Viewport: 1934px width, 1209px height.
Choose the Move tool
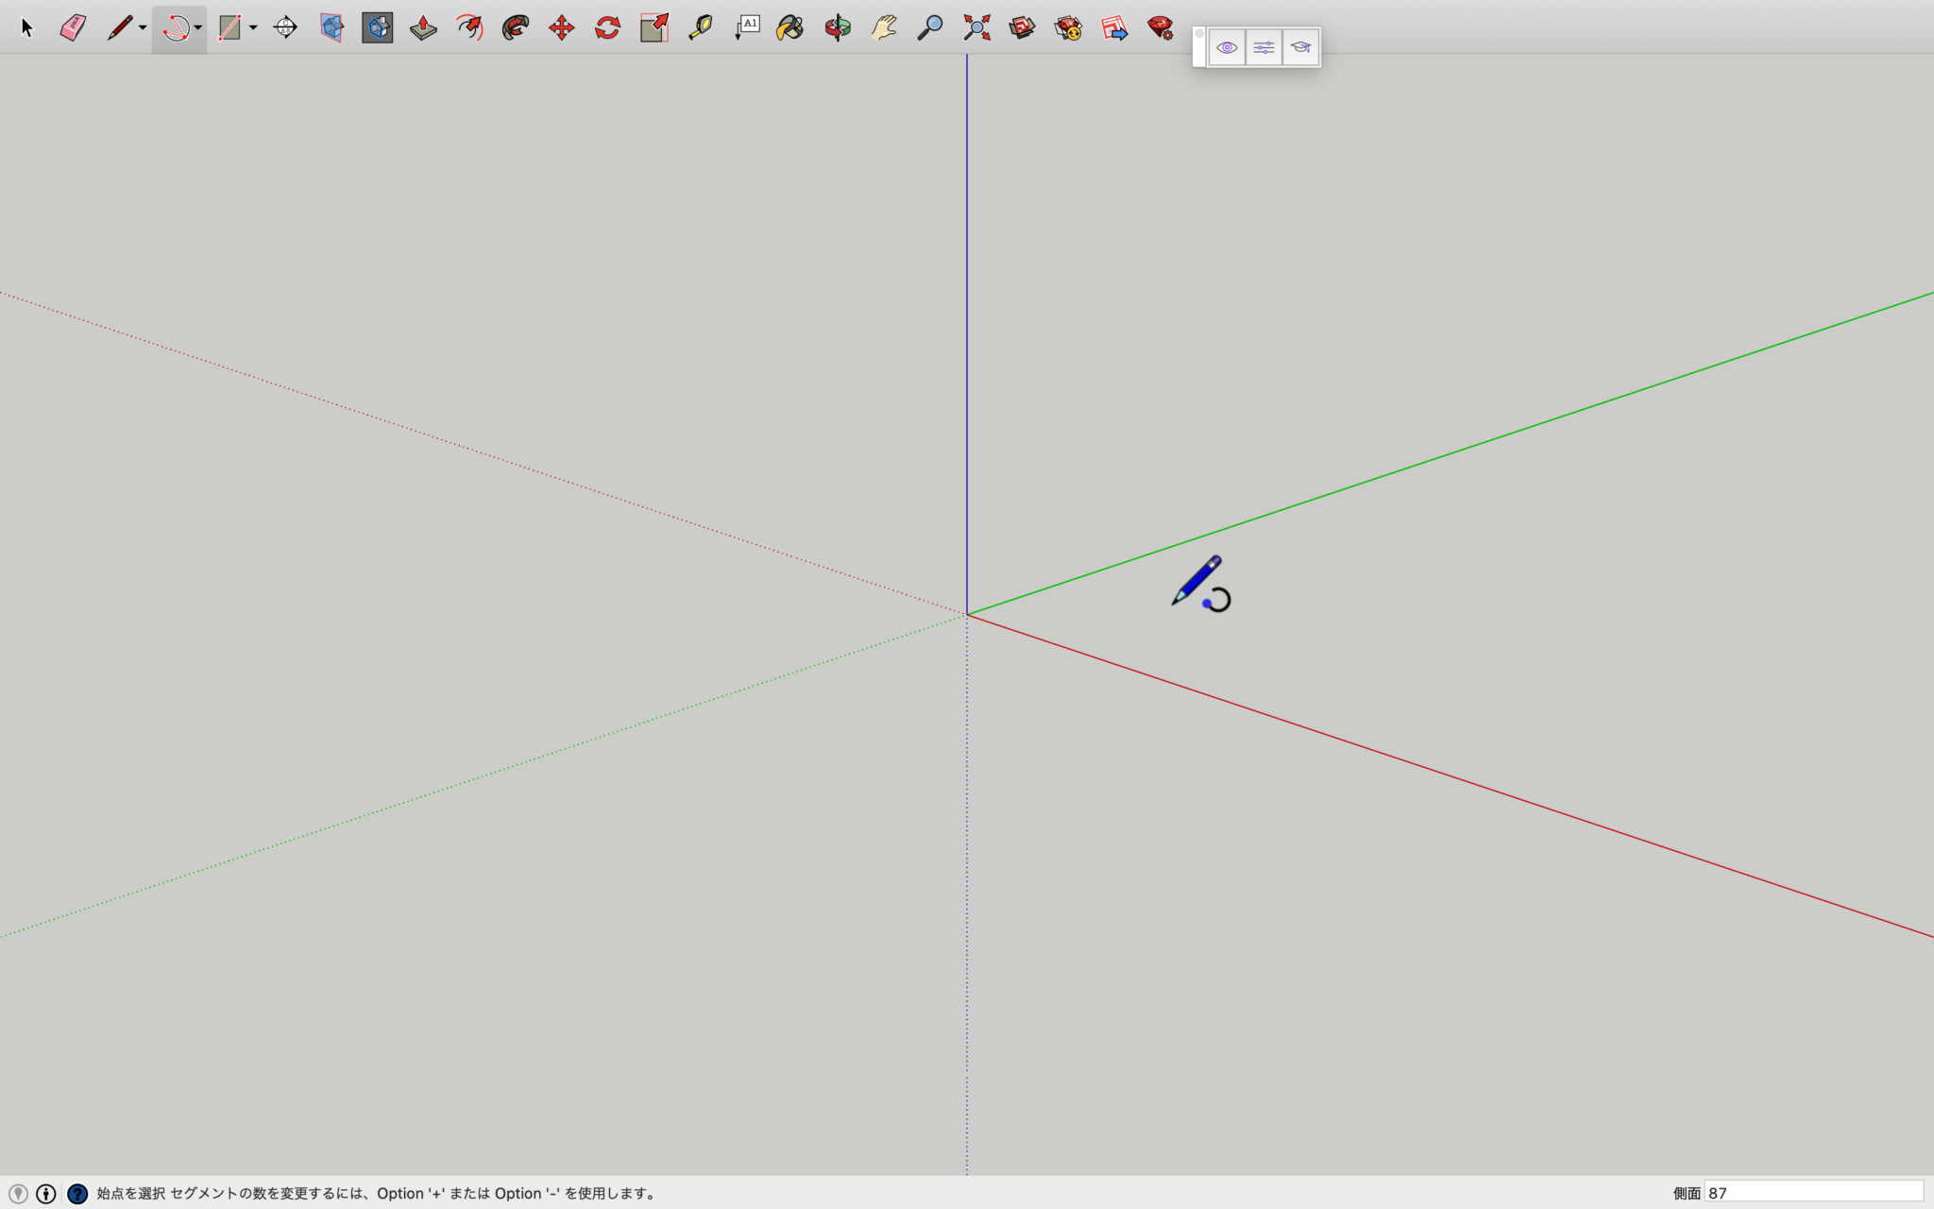point(562,27)
